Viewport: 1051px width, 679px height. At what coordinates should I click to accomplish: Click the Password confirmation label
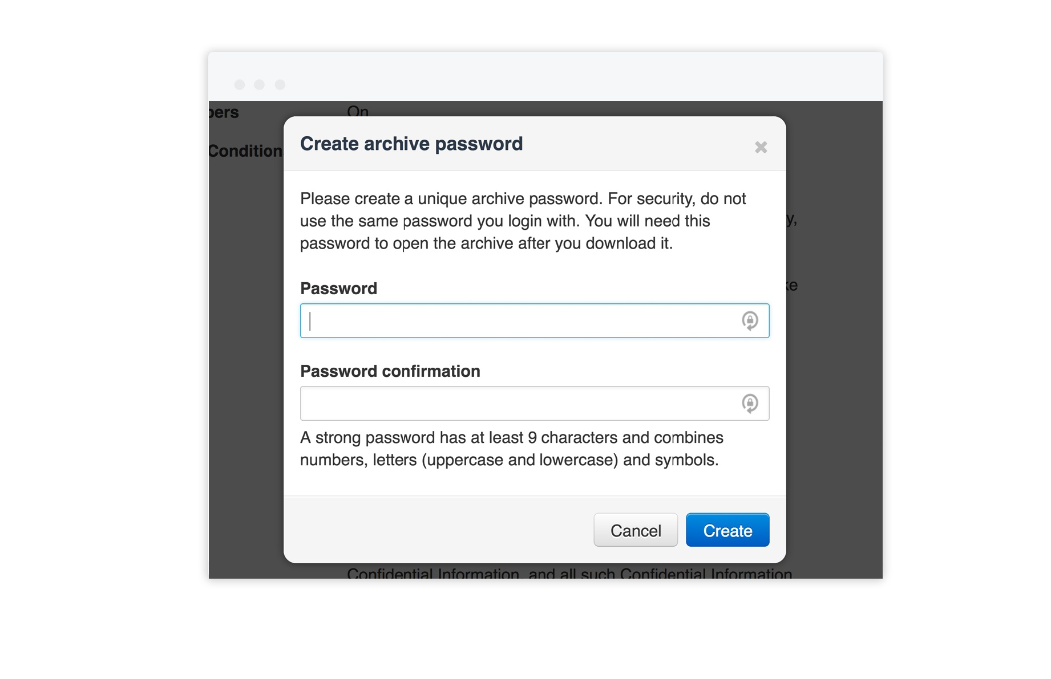[390, 371]
